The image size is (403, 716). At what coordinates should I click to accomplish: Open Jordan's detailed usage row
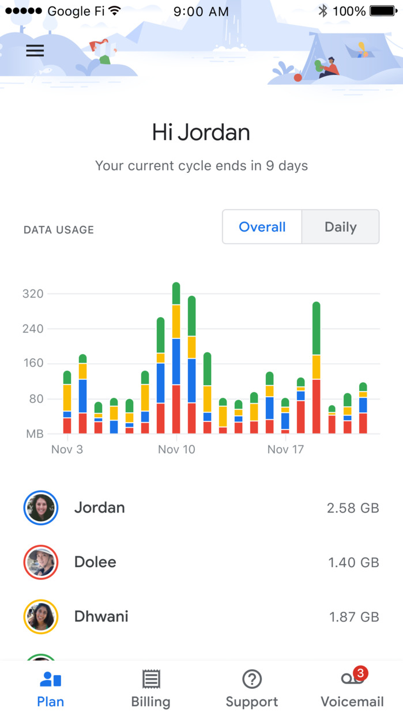pos(202,508)
